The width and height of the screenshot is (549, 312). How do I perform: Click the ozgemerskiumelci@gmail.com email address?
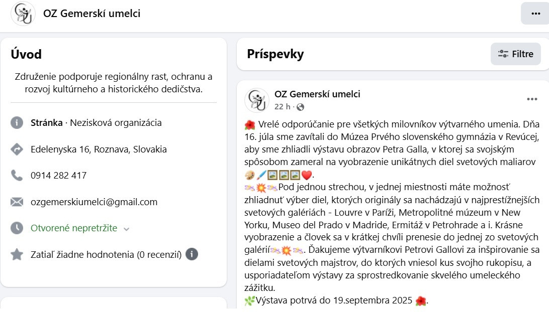(x=94, y=202)
